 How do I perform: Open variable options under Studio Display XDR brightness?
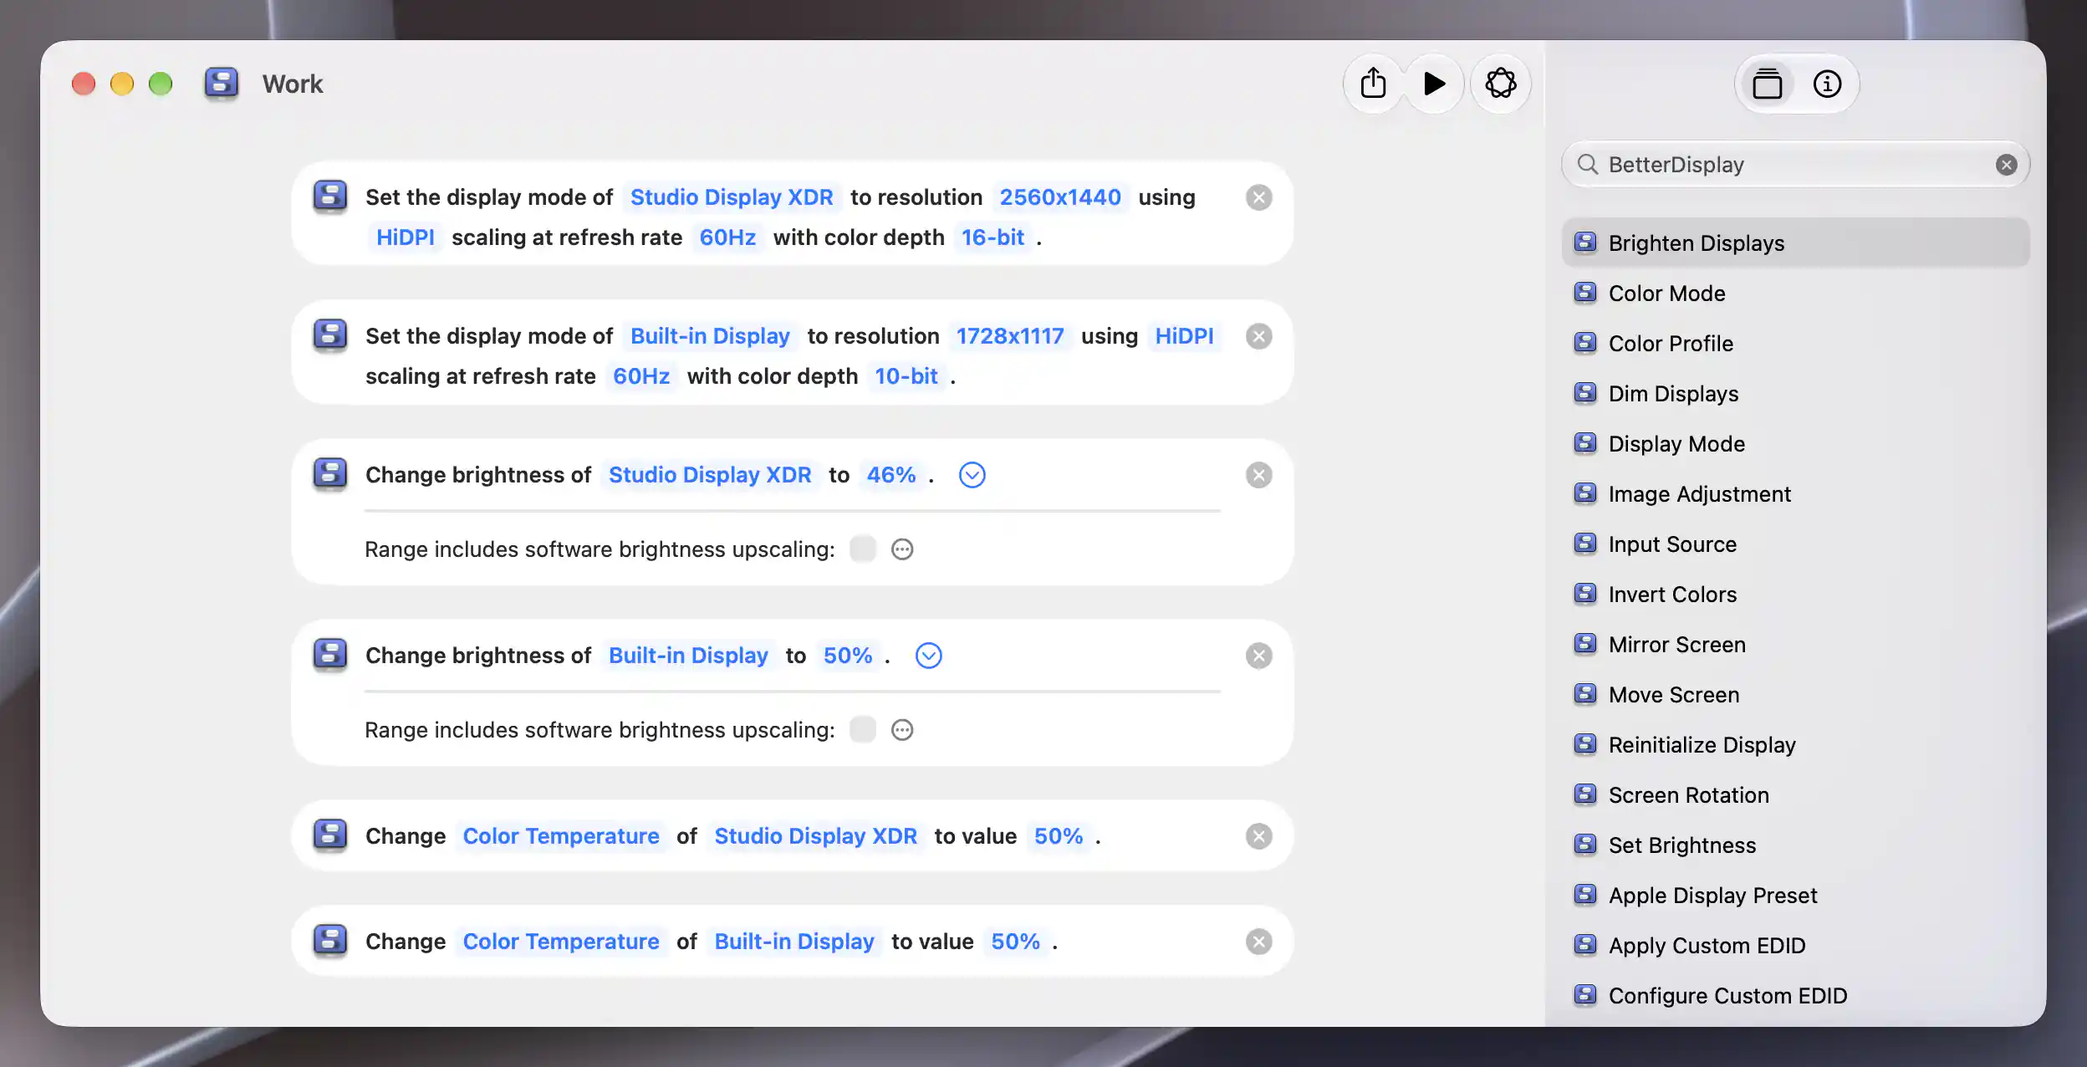tap(902, 549)
